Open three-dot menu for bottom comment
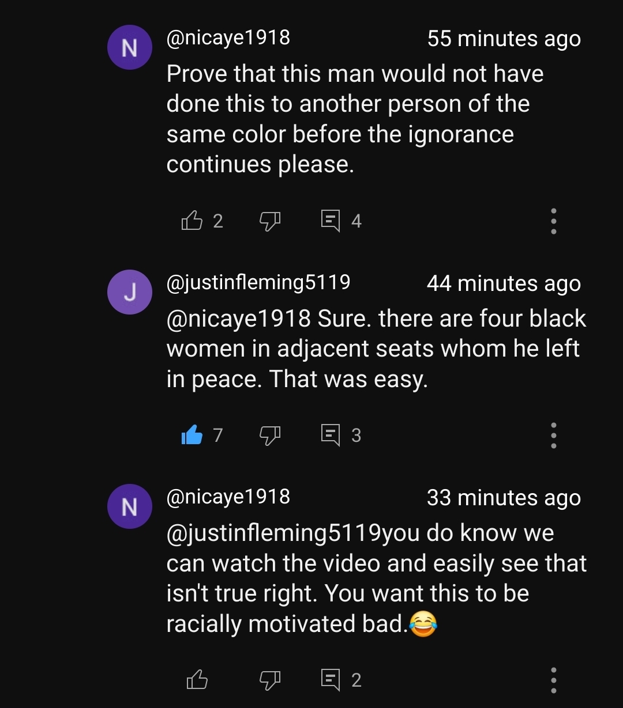The image size is (623, 708). click(x=553, y=680)
